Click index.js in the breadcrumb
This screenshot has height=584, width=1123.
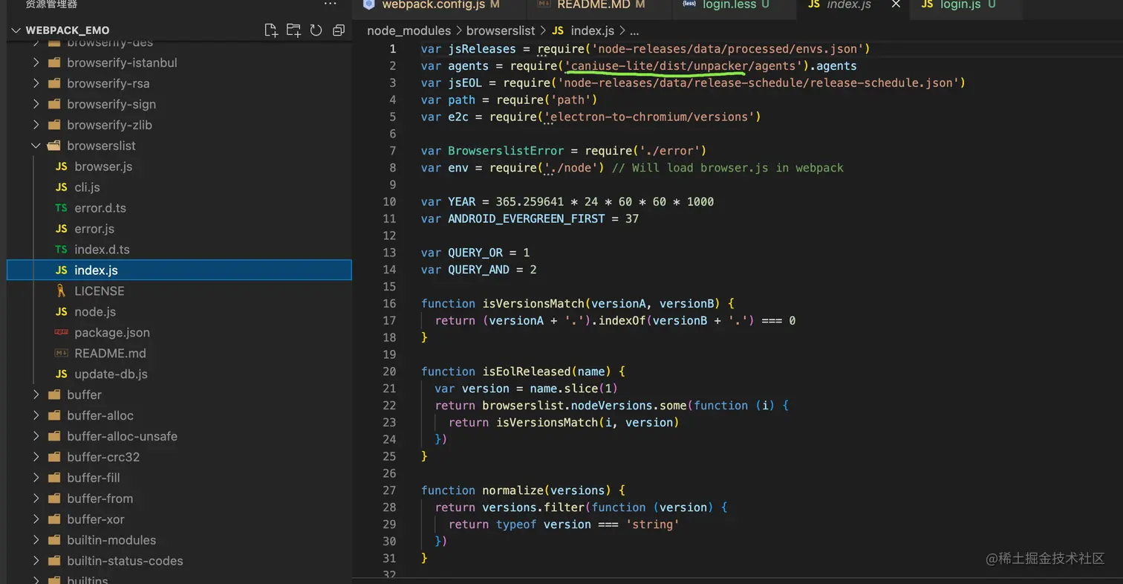pos(593,31)
